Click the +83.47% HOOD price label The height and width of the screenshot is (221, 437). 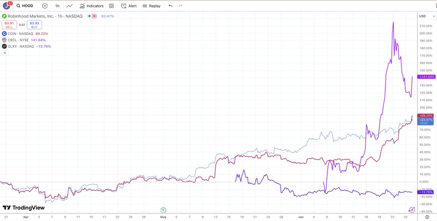(x=426, y=121)
